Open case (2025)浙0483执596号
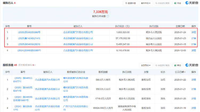The width and height of the screenshot is (200, 112). (x=29, y=32)
